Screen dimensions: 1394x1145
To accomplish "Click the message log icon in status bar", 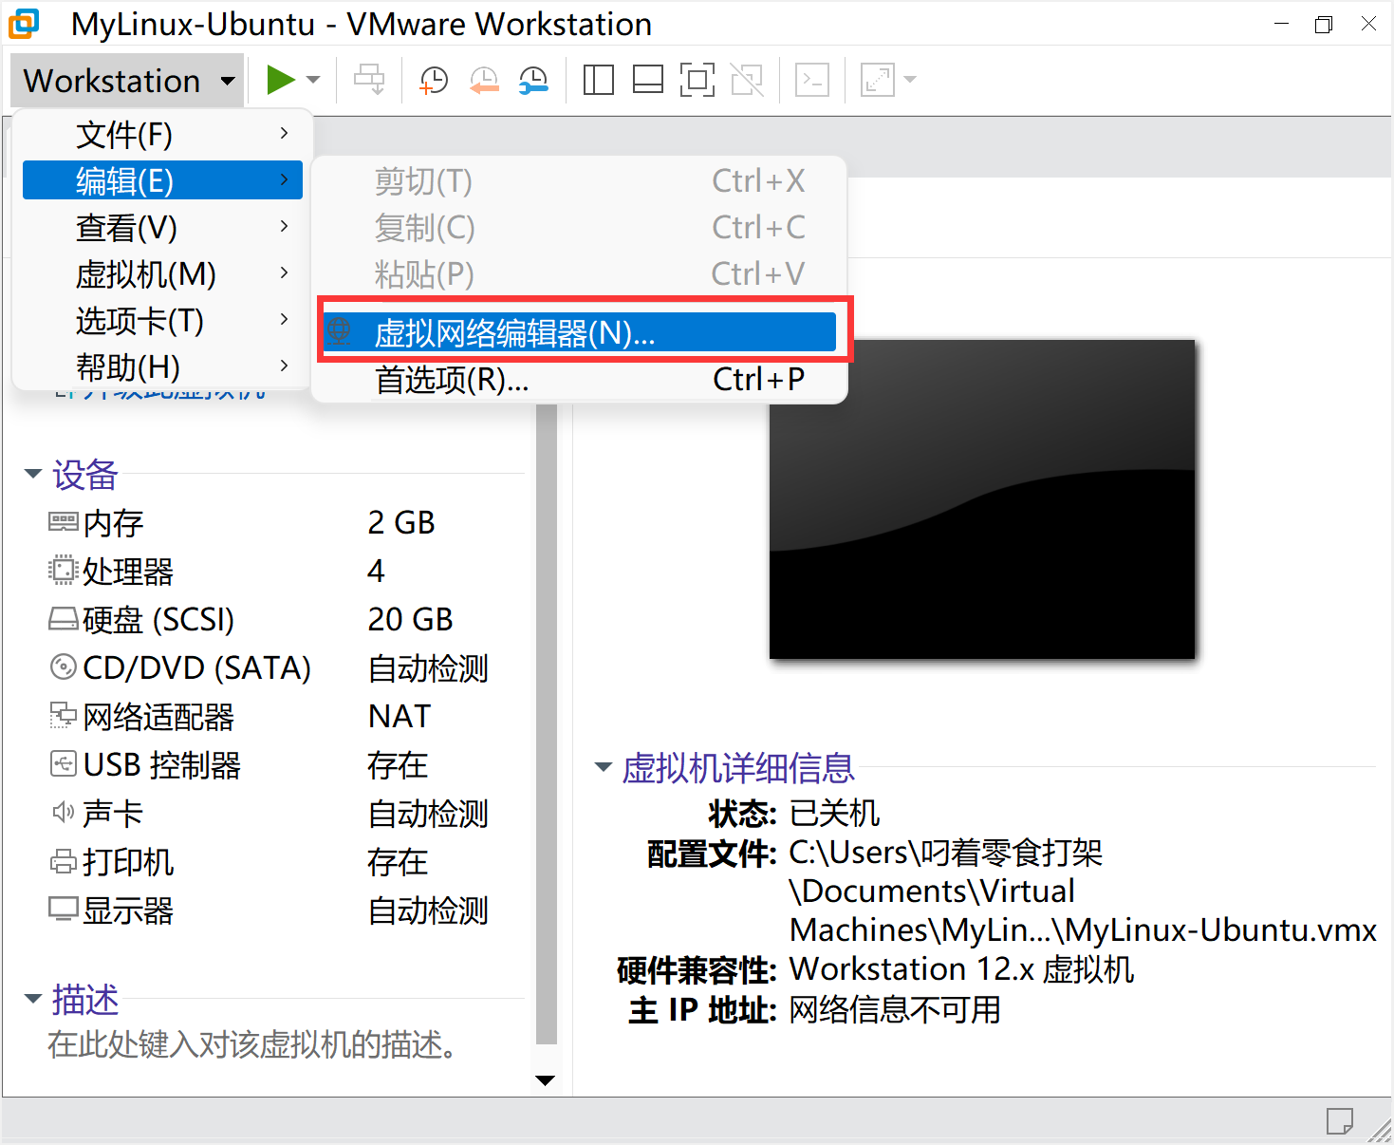I will coord(1340,1121).
